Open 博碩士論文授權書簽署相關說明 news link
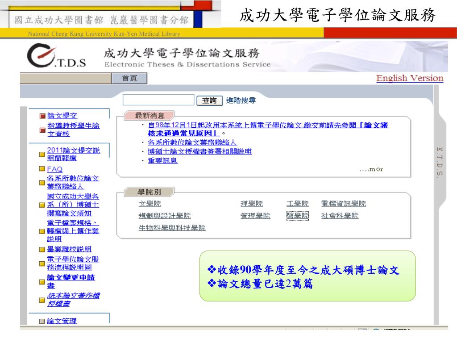Viewport: 457px width, 343px height. click(199, 151)
